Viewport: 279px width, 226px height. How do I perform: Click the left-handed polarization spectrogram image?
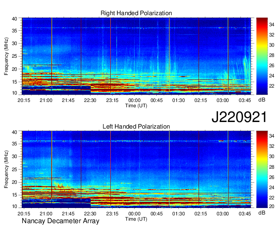pyautogui.click(x=136, y=169)
